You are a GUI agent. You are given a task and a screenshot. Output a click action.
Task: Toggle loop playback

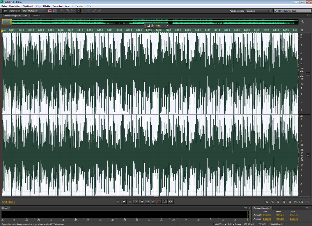coord(165,201)
